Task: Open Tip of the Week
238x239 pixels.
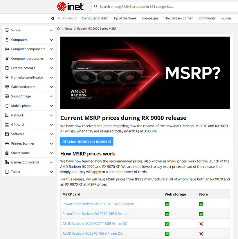Action: [x=125, y=18]
